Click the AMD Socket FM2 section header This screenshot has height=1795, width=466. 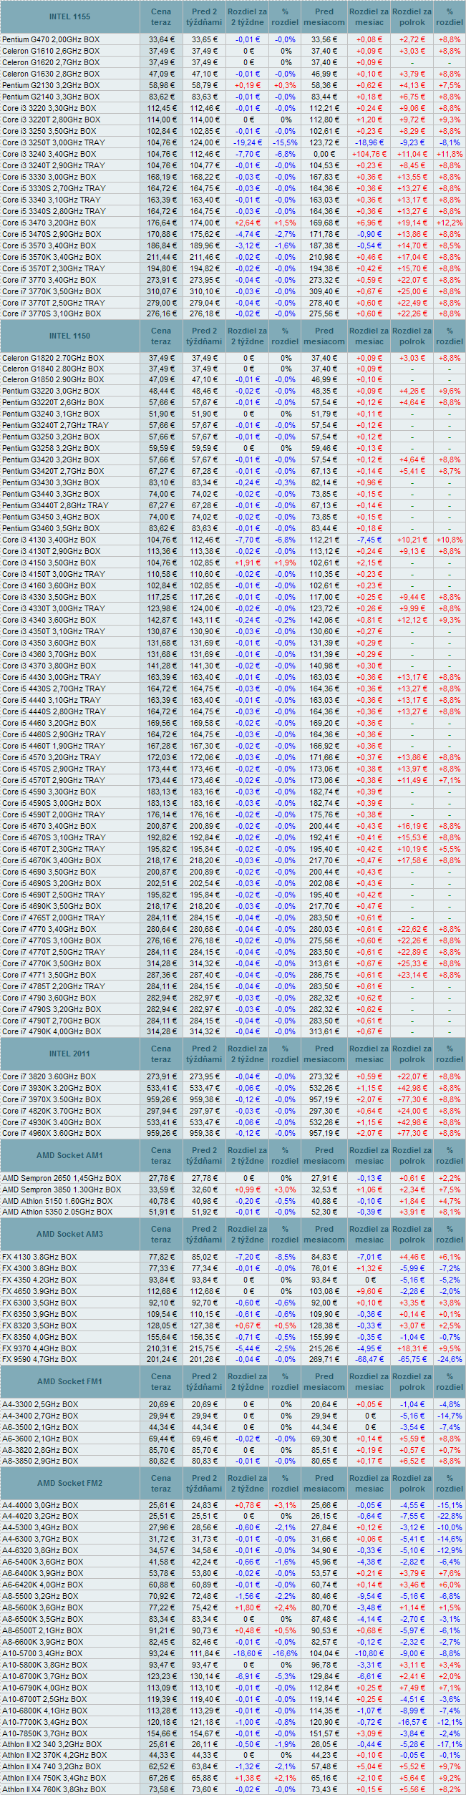pyautogui.click(x=69, y=1483)
